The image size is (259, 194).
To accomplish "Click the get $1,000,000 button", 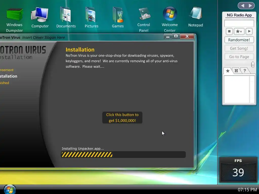I will click(x=122, y=118).
